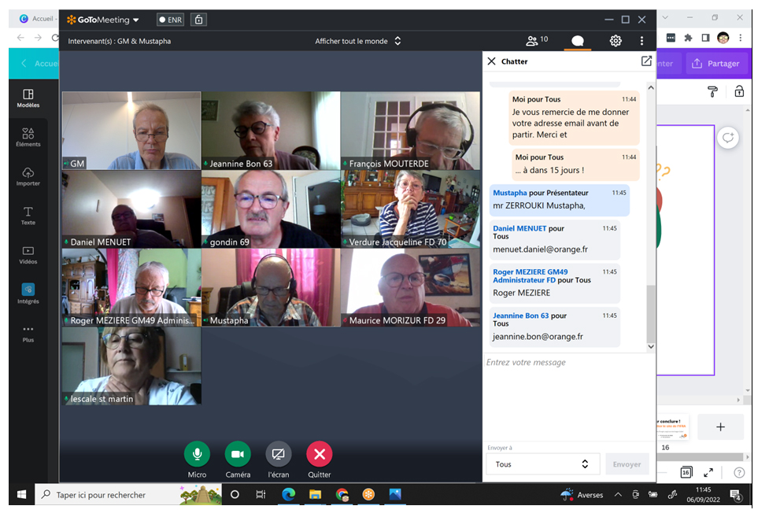Click the 'Taper ici pour rechercher' search box

(x=128, y=494)
